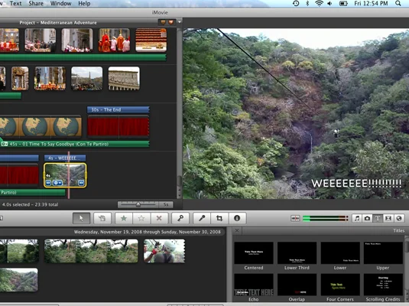This screenshot has height=306, width=409.
Task: Click the audio level meter
Action: [x=325, y=218]
